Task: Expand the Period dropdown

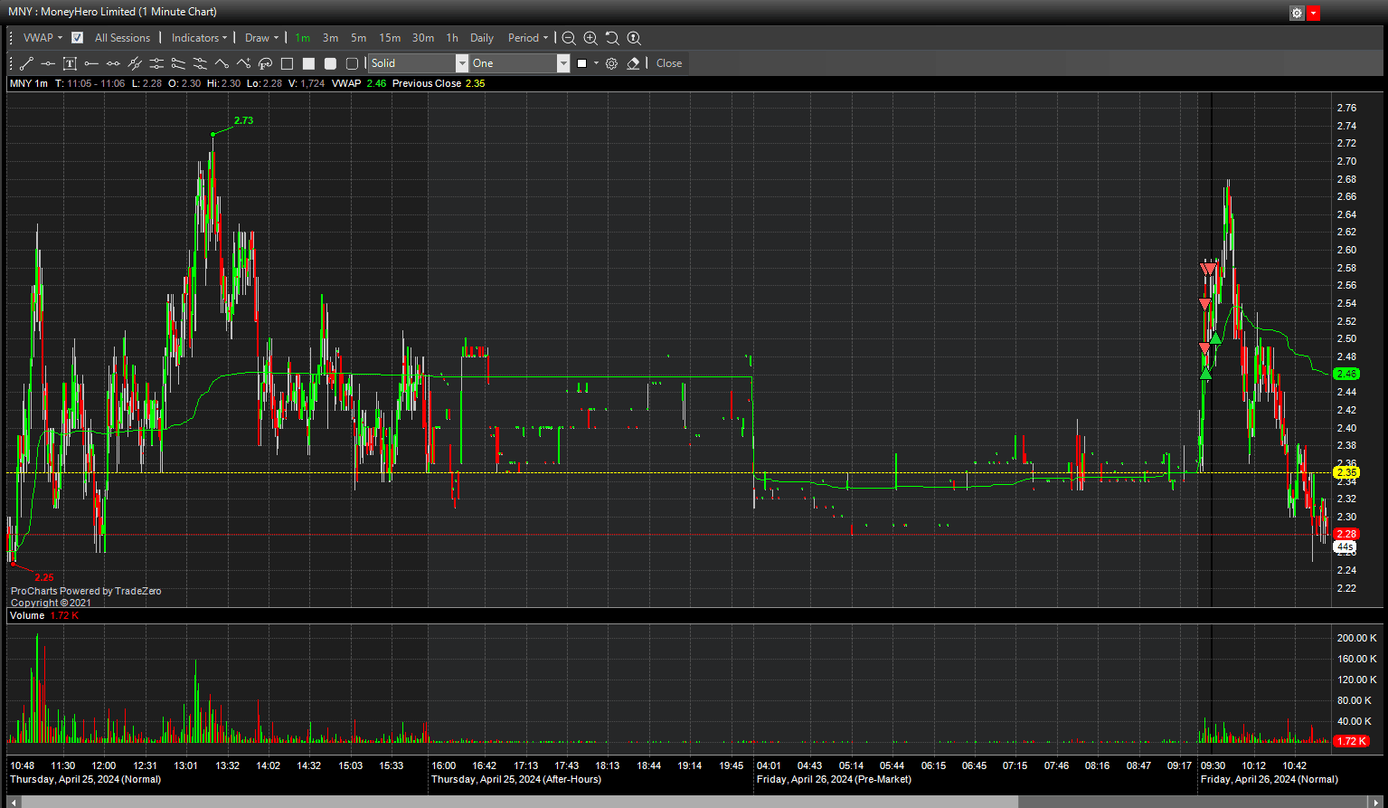Action: click(x=527, y=38)
